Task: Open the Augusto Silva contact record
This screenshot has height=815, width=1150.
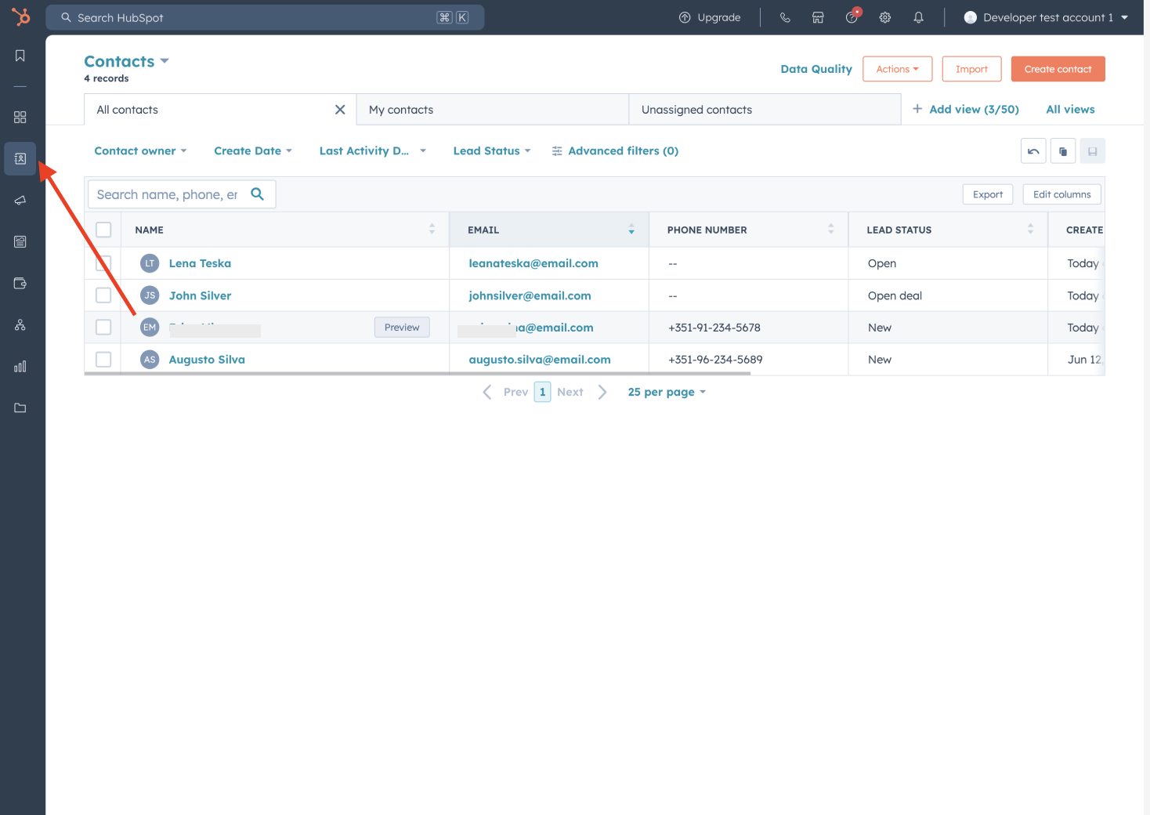Action: [207, 360]
